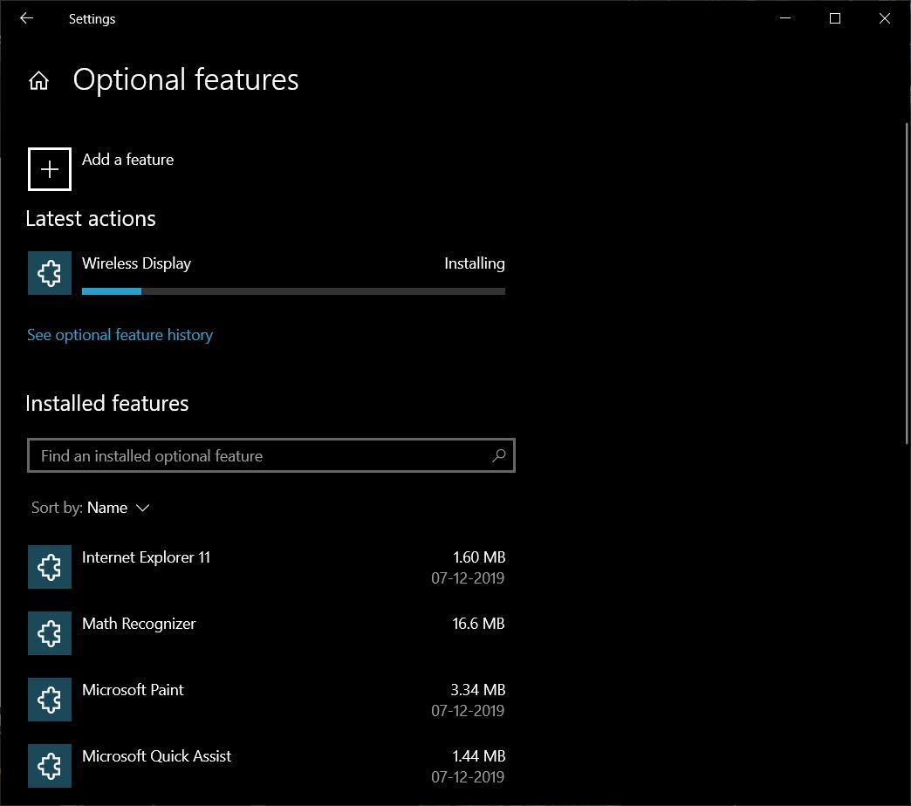The width and height of the screenshot is (911, 806).
Task: Click the Installed features heading
Action: 107,404
